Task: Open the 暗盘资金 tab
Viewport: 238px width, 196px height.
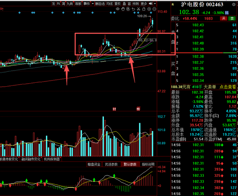Action: 94,164
